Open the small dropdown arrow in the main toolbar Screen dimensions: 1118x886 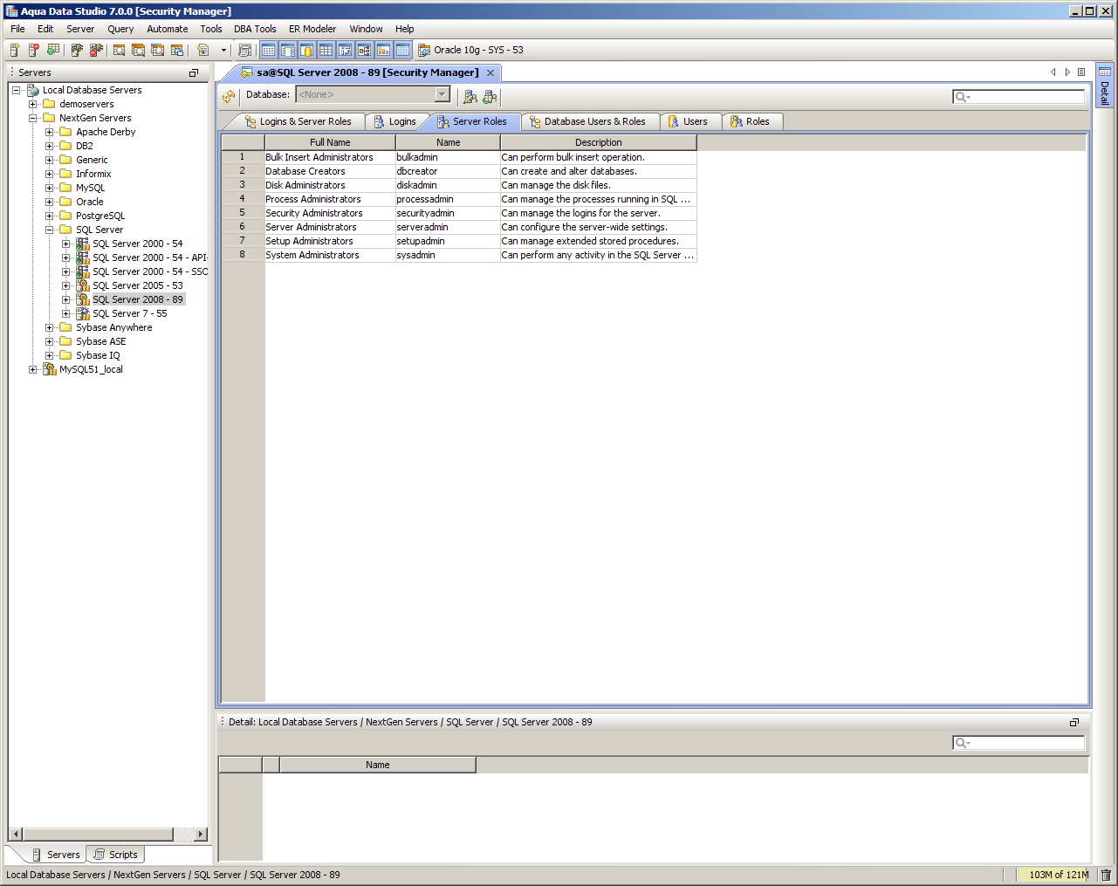(223, 50)
